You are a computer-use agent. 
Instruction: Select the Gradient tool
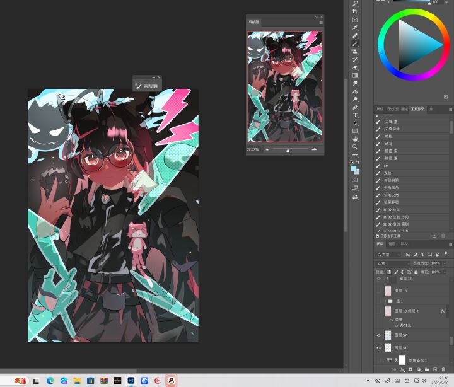click(355, 75)
